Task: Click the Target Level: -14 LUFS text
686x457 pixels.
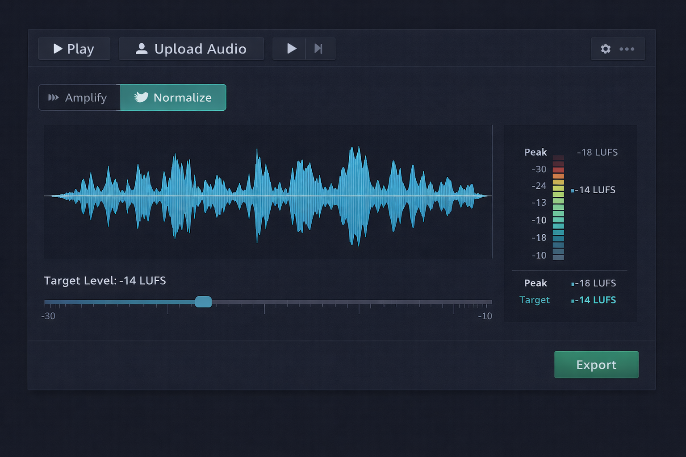Action: coord(105,281)
